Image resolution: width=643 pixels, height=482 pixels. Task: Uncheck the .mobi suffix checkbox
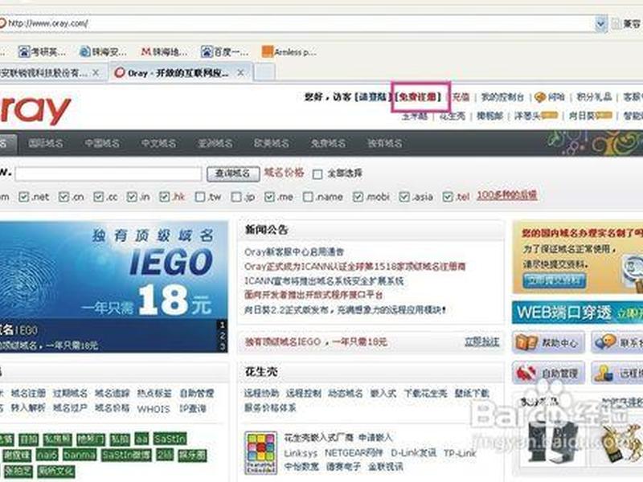coord(358,197)
